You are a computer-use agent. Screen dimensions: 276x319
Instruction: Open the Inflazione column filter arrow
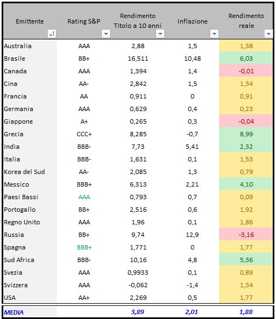tap(214, 33)
